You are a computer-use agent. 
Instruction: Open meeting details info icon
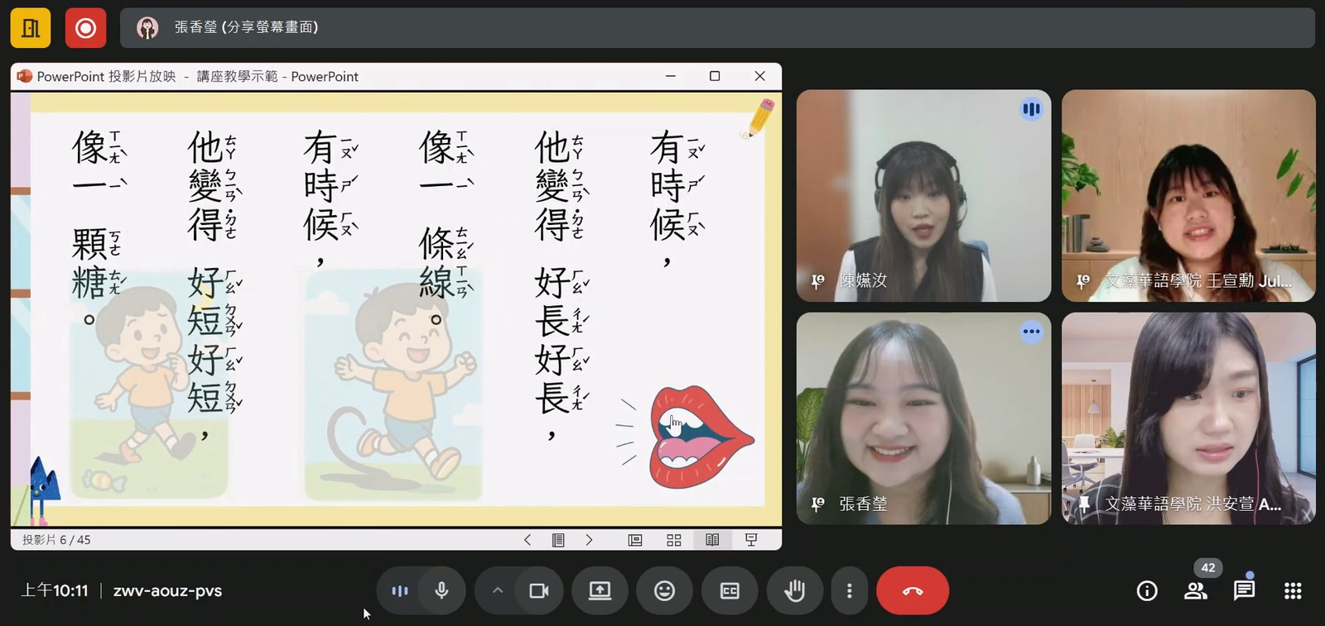[x=1147, y=590]
